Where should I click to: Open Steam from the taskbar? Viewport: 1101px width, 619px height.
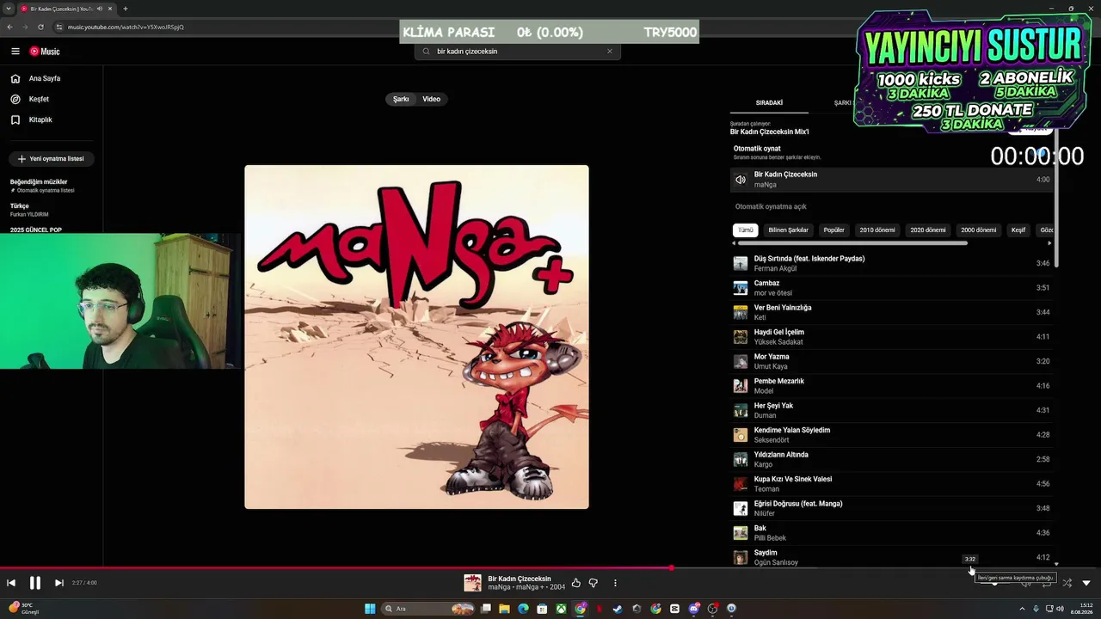click(618, 609)
